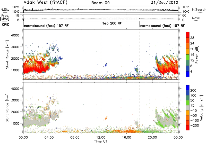Click the first "normalsound (fast) 157 RF" label at 00:00
The height and width of the screenshot is (143, 206).
coord(46,26)
